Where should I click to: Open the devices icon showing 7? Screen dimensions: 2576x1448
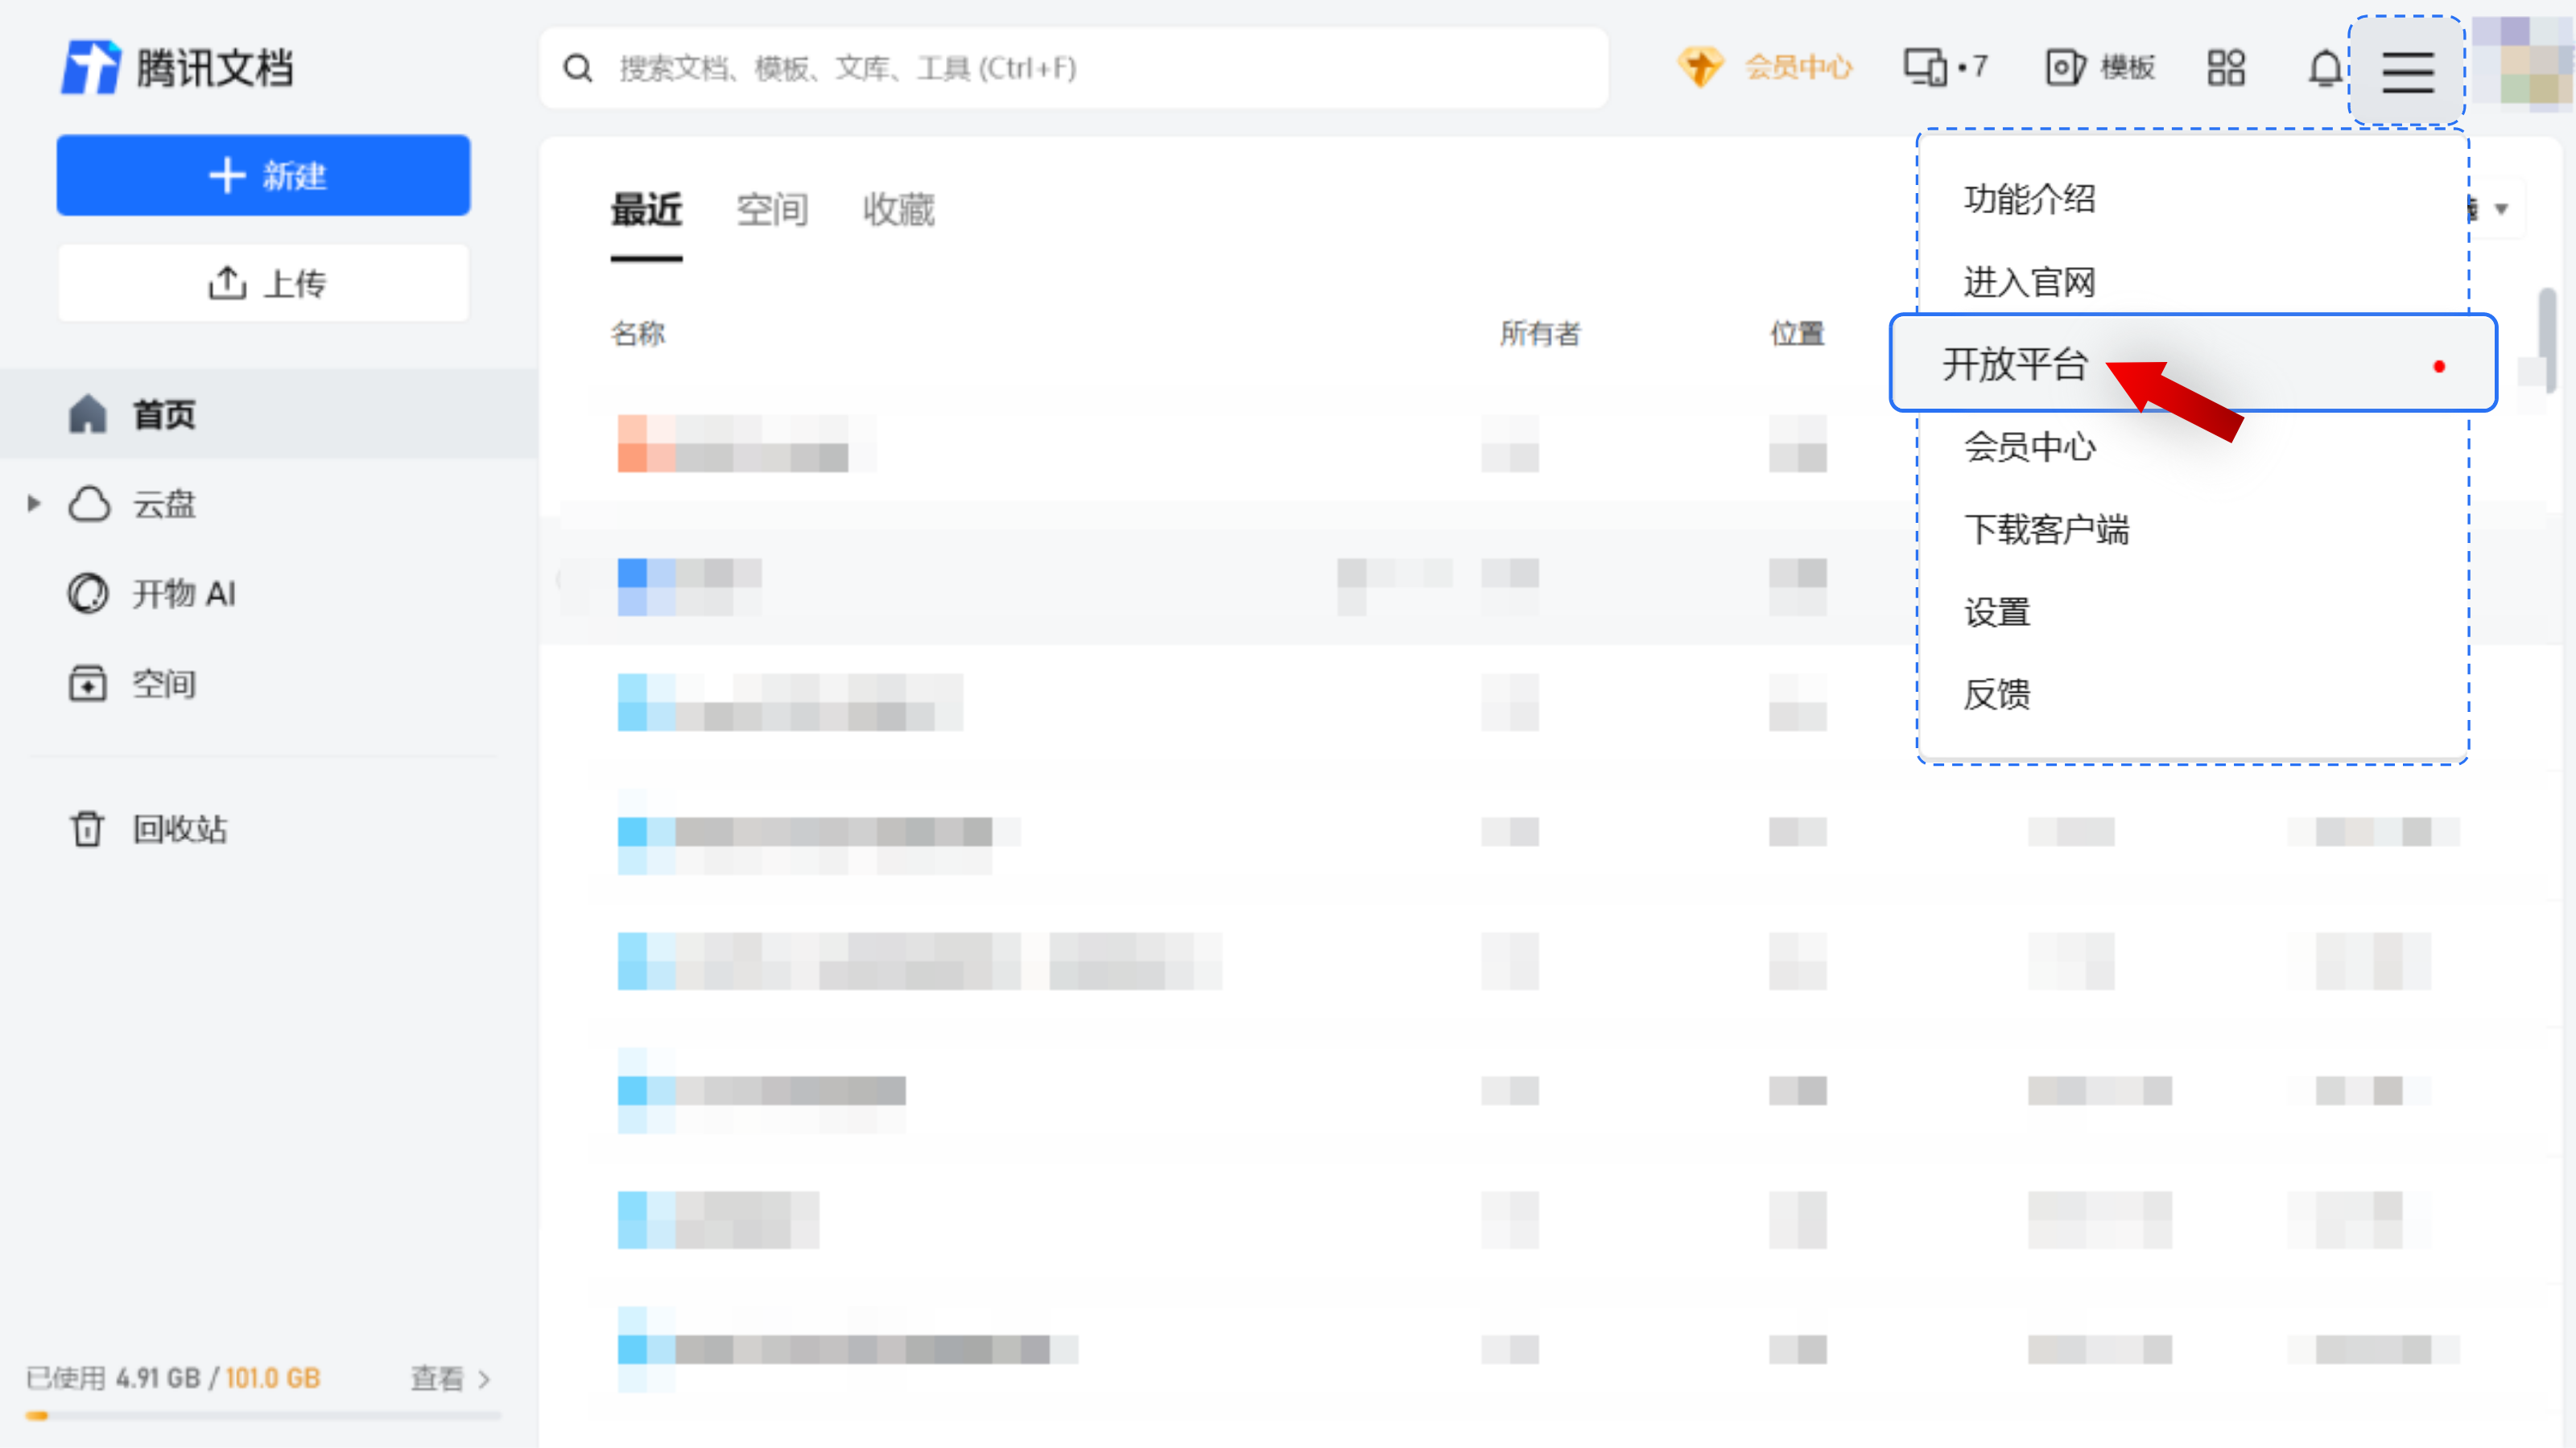[1944, 68]
